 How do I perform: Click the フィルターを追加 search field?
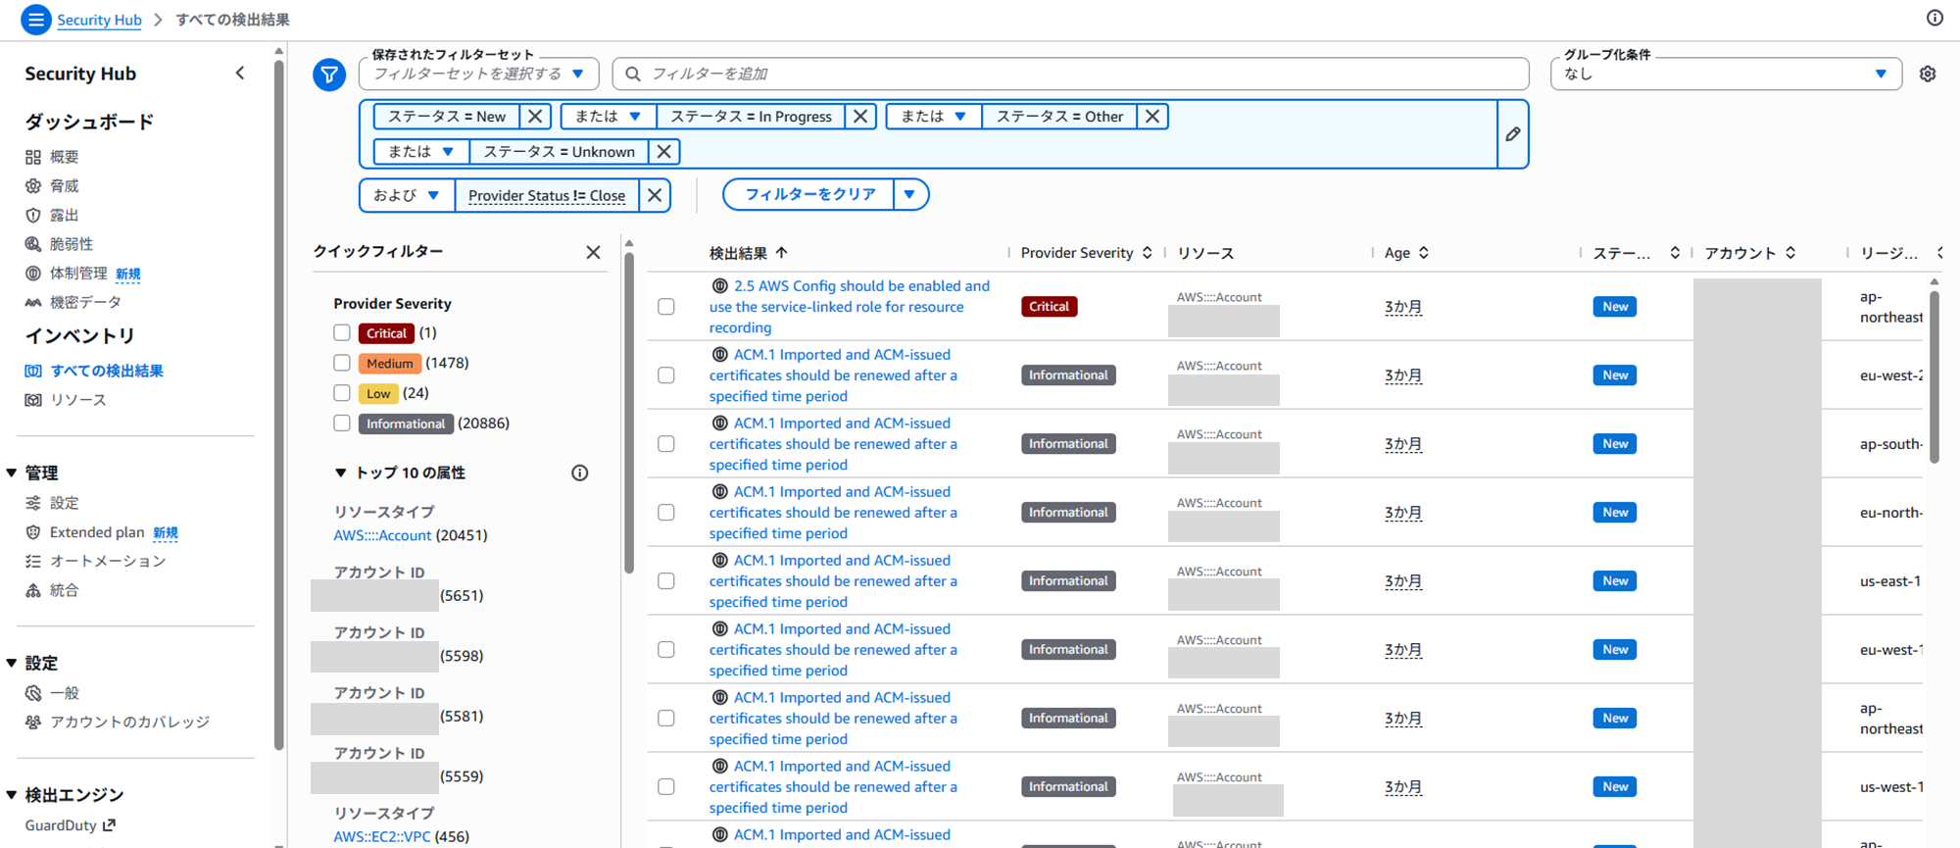click(1070, 74)
